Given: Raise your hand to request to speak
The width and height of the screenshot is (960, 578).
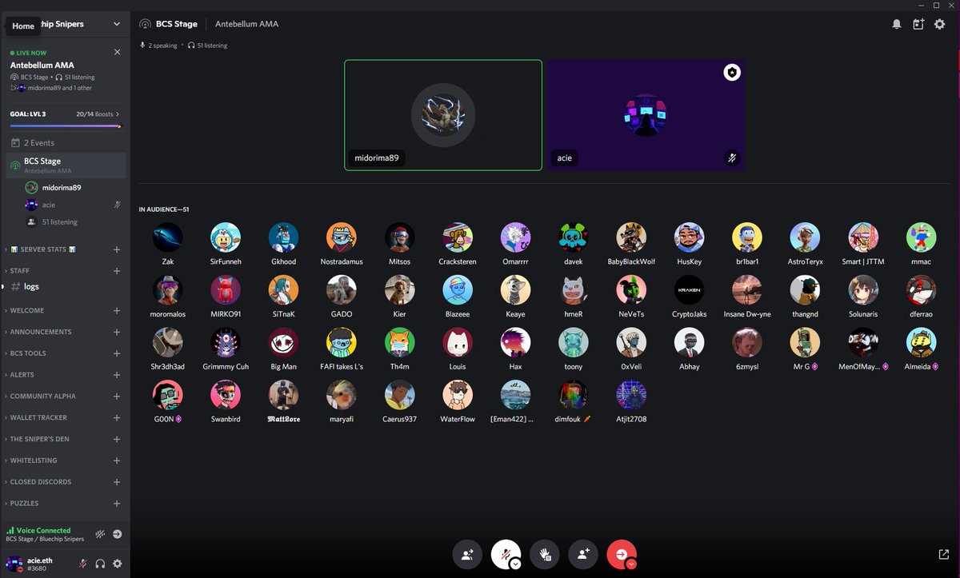Looking at the screenshot, I should tap(545, 554).
